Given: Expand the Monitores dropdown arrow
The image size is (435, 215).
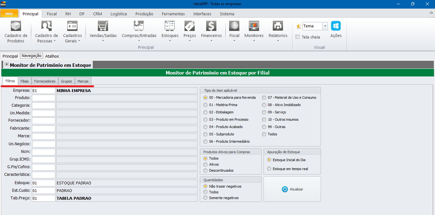Looking at the screenshot, I should click(x=254, y=41).
